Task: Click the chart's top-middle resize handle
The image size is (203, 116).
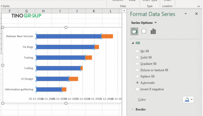Action: 66,28
